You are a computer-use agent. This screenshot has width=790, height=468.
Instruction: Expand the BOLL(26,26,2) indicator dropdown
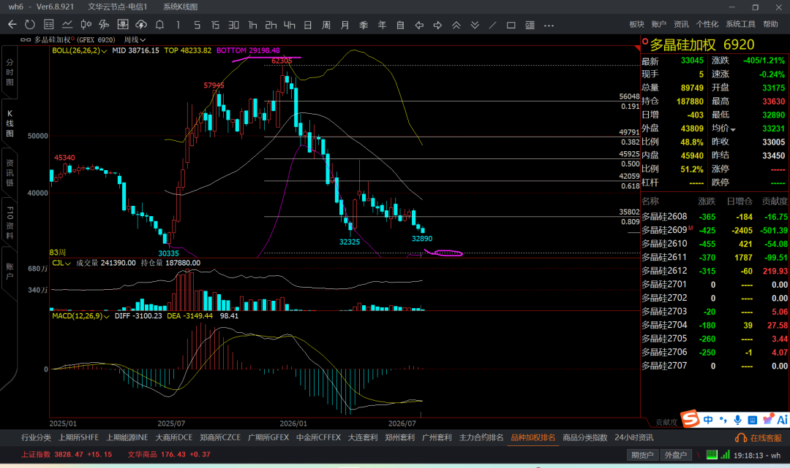click(x=80, y=51)
